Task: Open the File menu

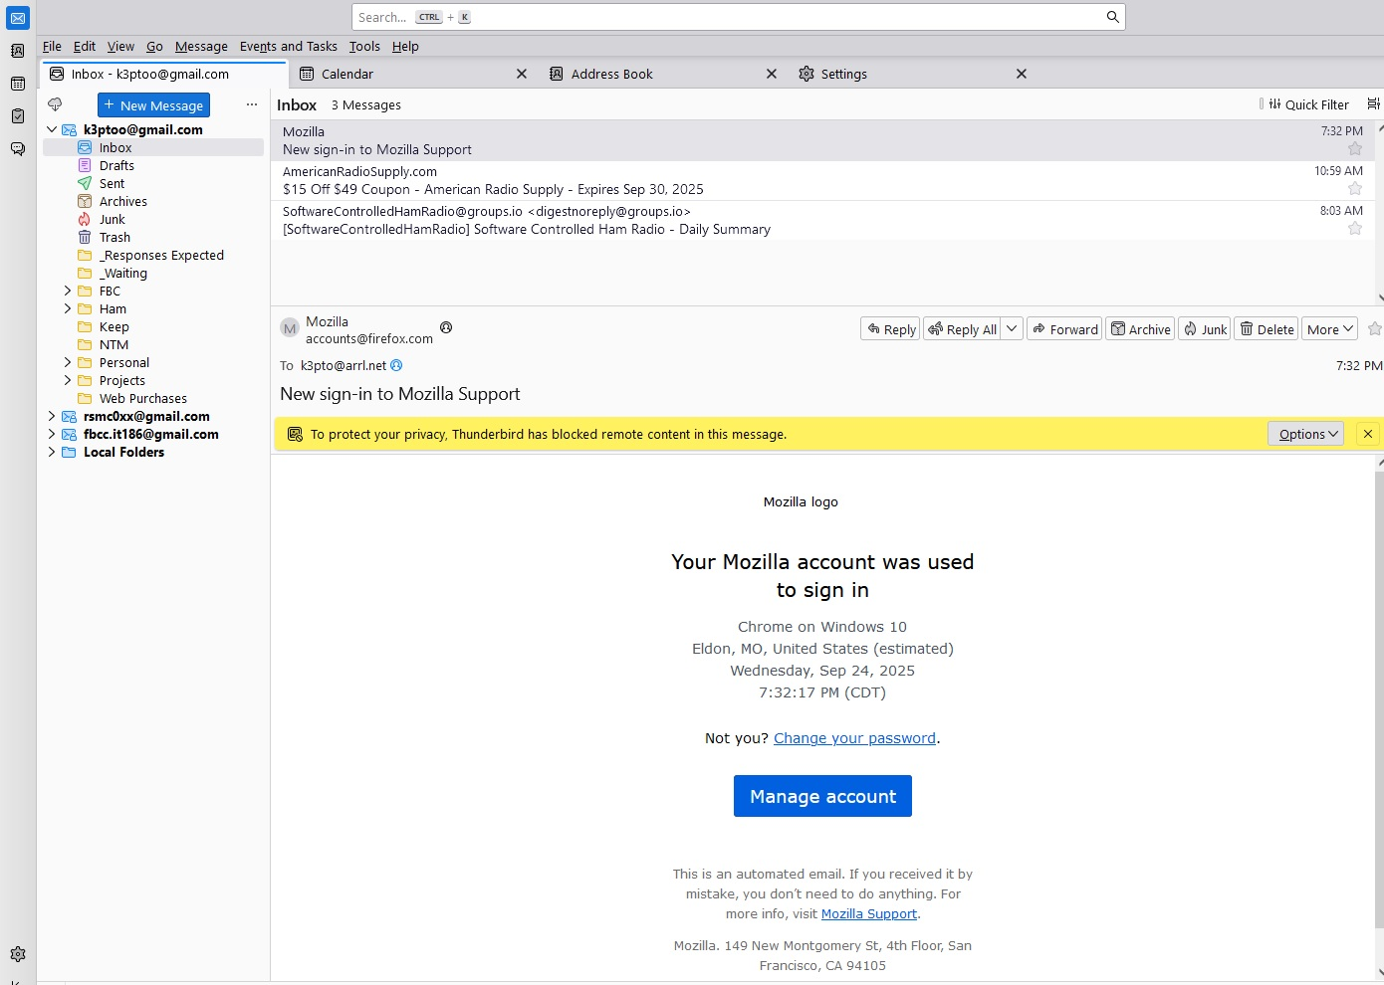Action: click(52, 46)
